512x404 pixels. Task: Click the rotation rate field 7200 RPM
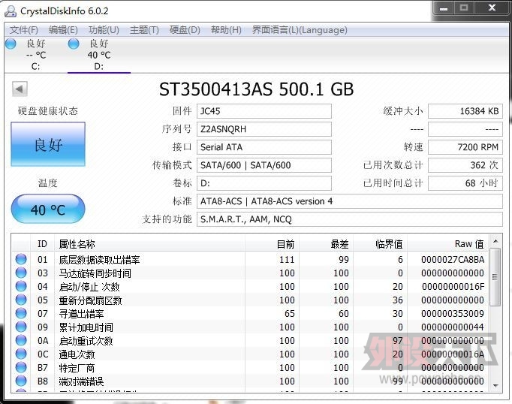tap(465, 147)
